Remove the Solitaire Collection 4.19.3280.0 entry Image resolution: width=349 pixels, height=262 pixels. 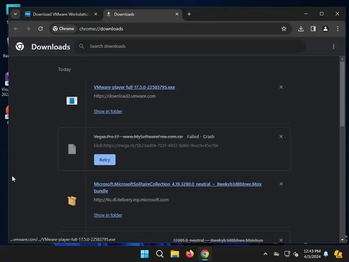coord(281,184)
